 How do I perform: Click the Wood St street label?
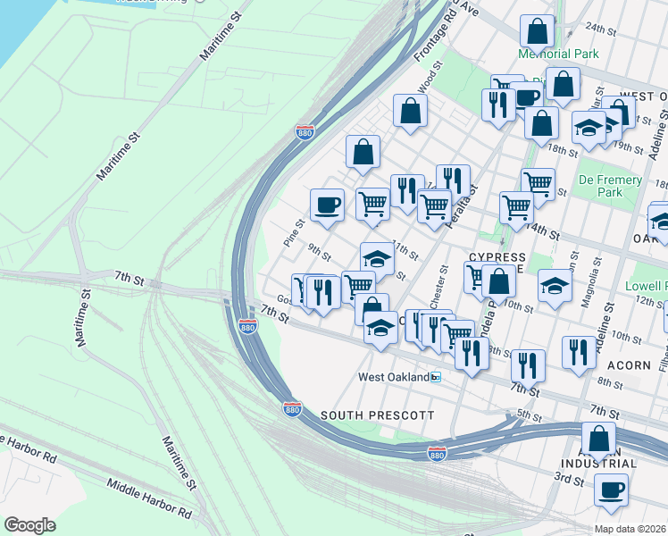pos(430,77)
